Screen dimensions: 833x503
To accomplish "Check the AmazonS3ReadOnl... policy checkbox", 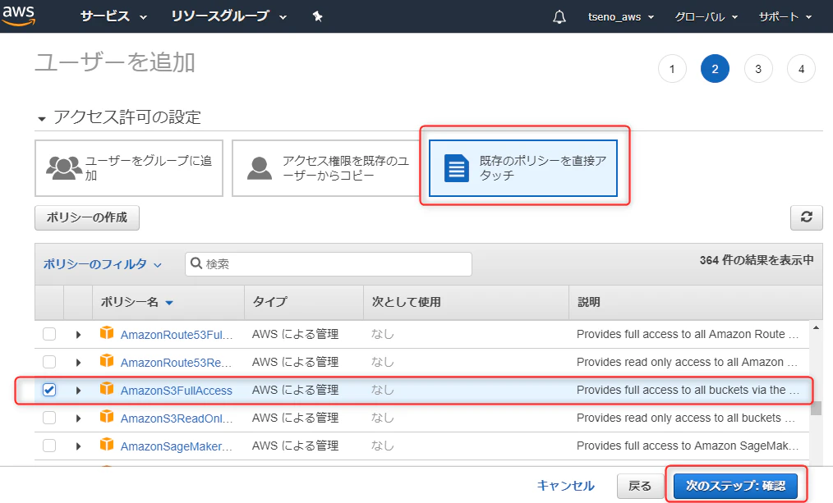I will click(x=48, y=418).
